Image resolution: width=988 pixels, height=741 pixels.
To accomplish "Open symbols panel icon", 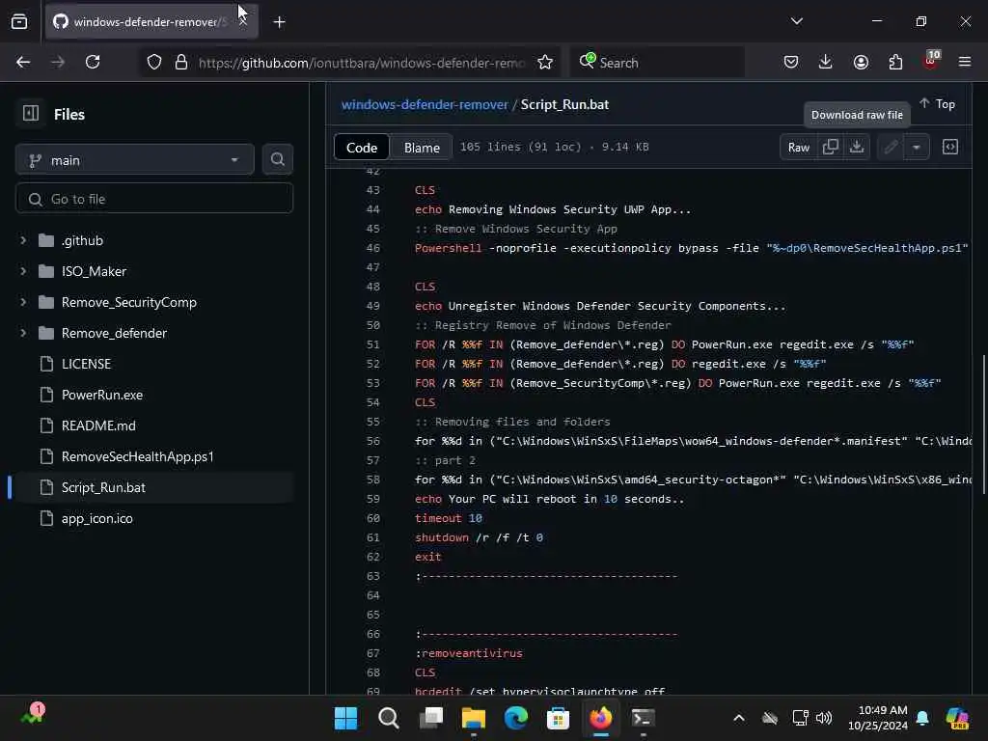I will tap(949, 147).
